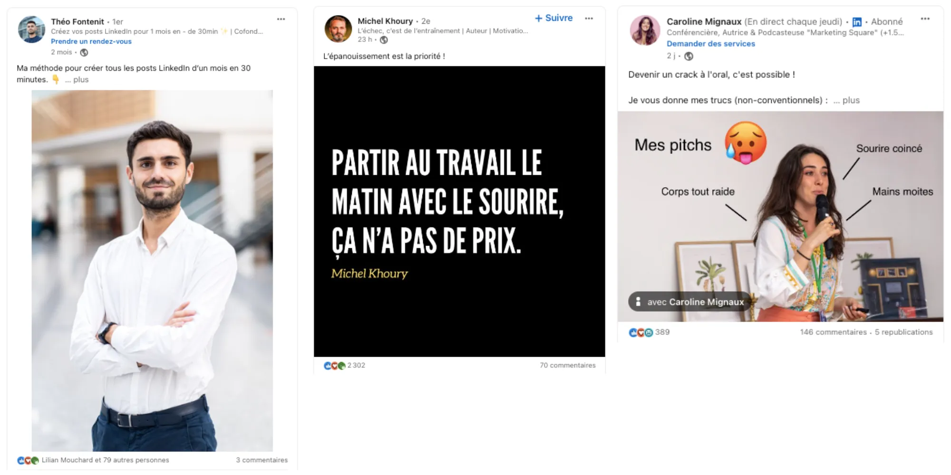This screenshot has width=951, height=475.
Task: Click the globe visibility icon on Théo's post
Action: coord(84,53)
